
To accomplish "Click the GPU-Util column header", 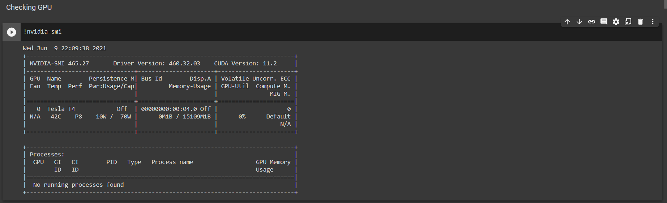I will pyautogui.click(x=235, y=86).
